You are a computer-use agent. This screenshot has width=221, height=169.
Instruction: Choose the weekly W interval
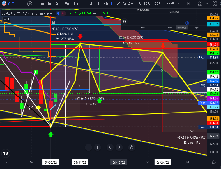118,4
